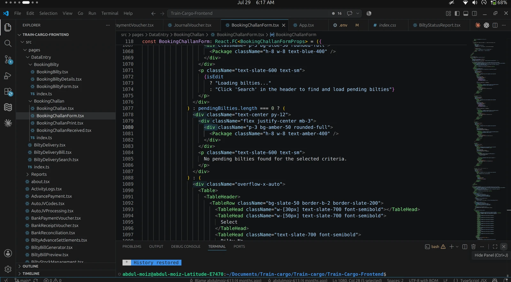
Task: Click Spaces: 2 indentation status item
Action: tap(395, 280)
